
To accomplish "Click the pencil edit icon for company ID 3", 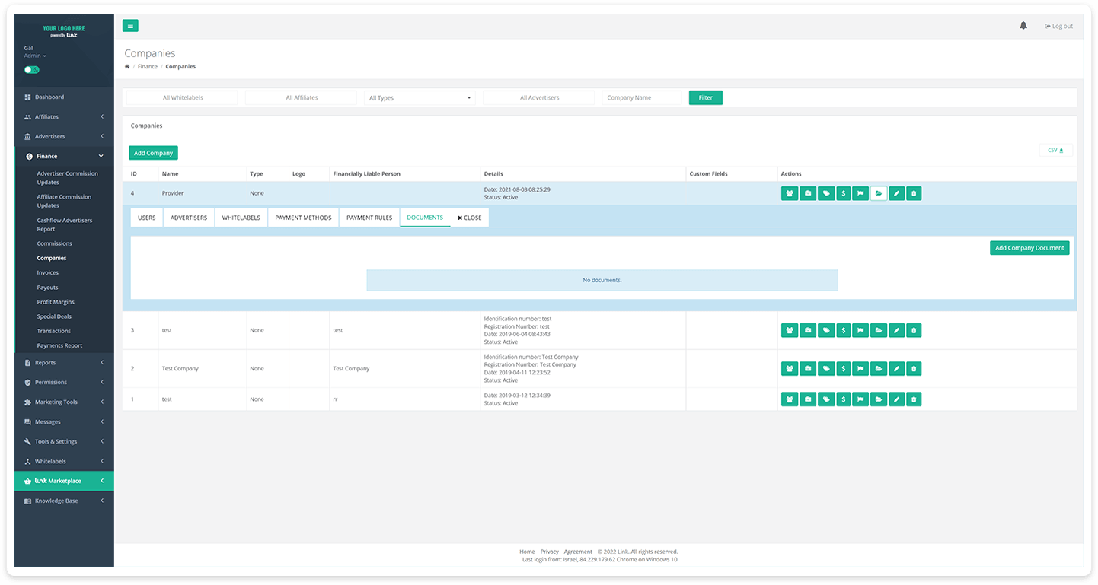I will pyautogui.click(x=897, y=331).
